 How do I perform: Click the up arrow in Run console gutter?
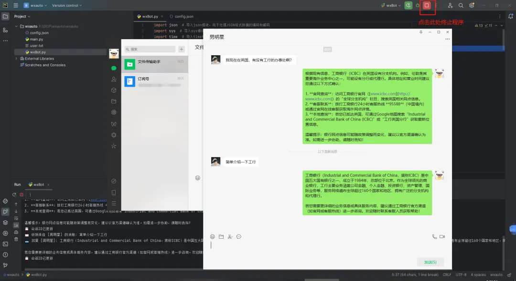point(16,204)
